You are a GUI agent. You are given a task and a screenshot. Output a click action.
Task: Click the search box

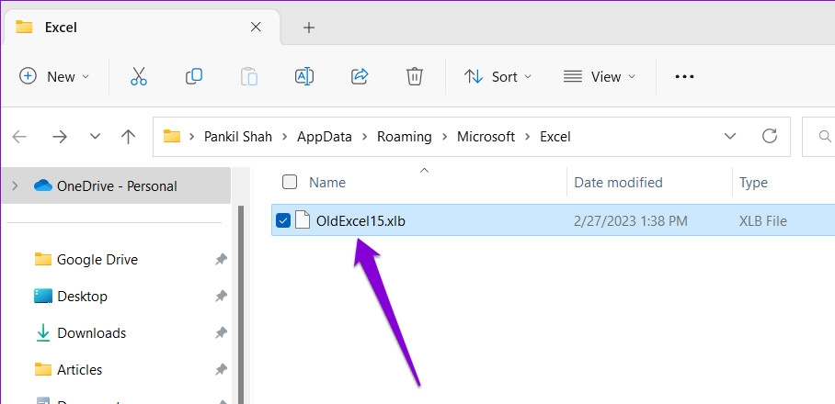click(818, 137)
